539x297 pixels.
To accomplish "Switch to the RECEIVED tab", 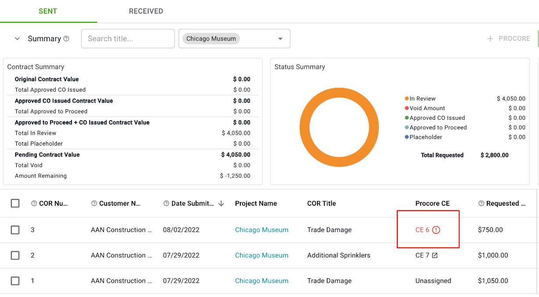I will [x=146, y=11].
